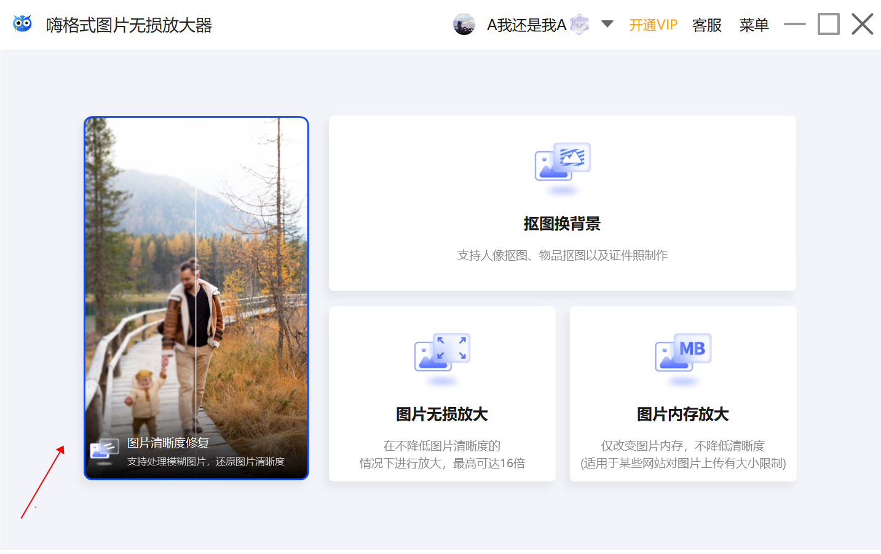881x554 pixels.
Task: Minimize the application window
Action: click(x=795, y=25)
